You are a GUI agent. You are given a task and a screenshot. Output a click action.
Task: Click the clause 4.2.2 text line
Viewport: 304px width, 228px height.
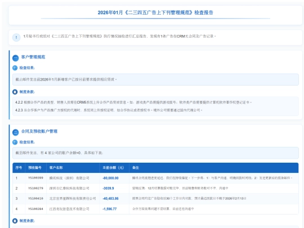(x=133, y=102)
